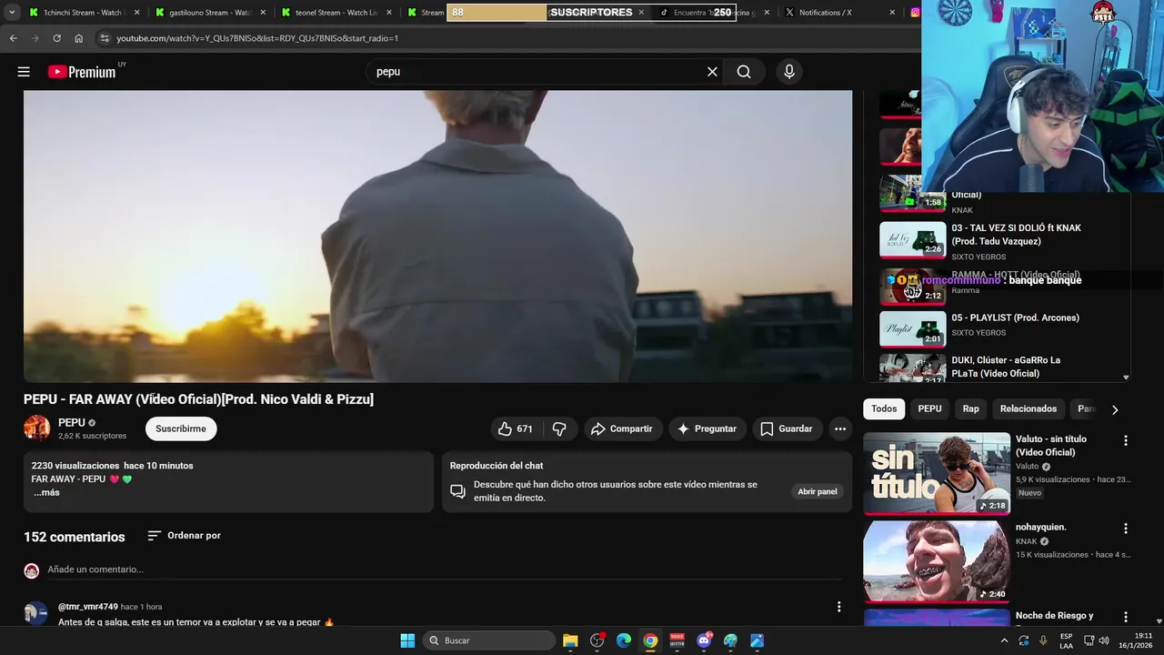Image resolution: width=1164 pixels, height=655 pixels.
Task: Select the 'Rap' filter chip
Action: (971, 409)
